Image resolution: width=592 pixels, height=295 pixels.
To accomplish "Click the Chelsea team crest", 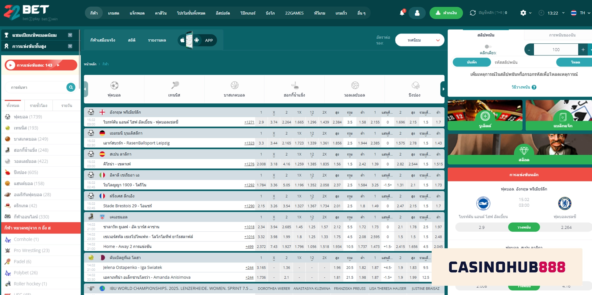I will [x=565, y=203].
